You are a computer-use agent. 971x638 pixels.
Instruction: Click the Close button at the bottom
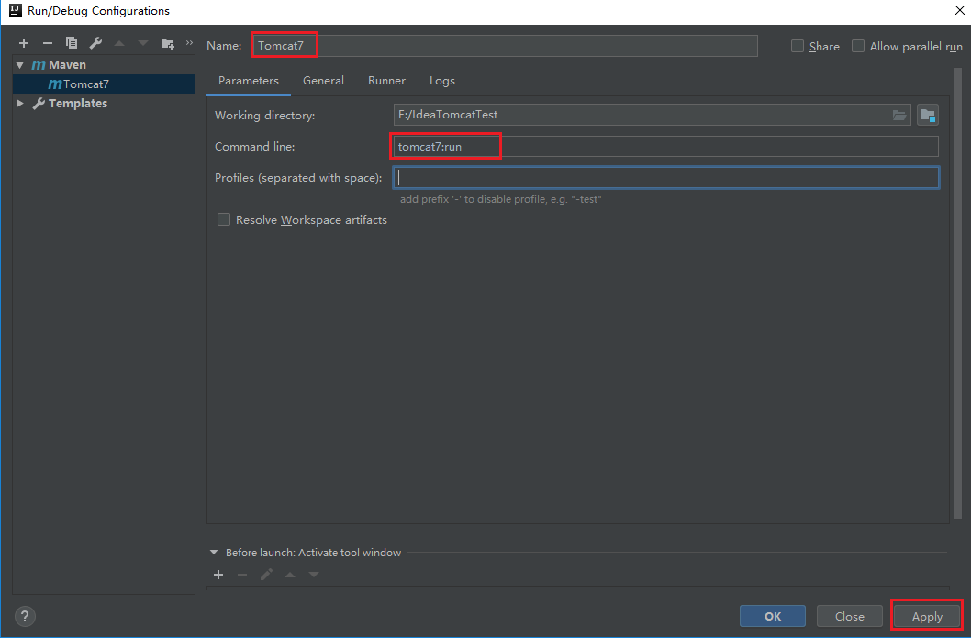point(849,616)
